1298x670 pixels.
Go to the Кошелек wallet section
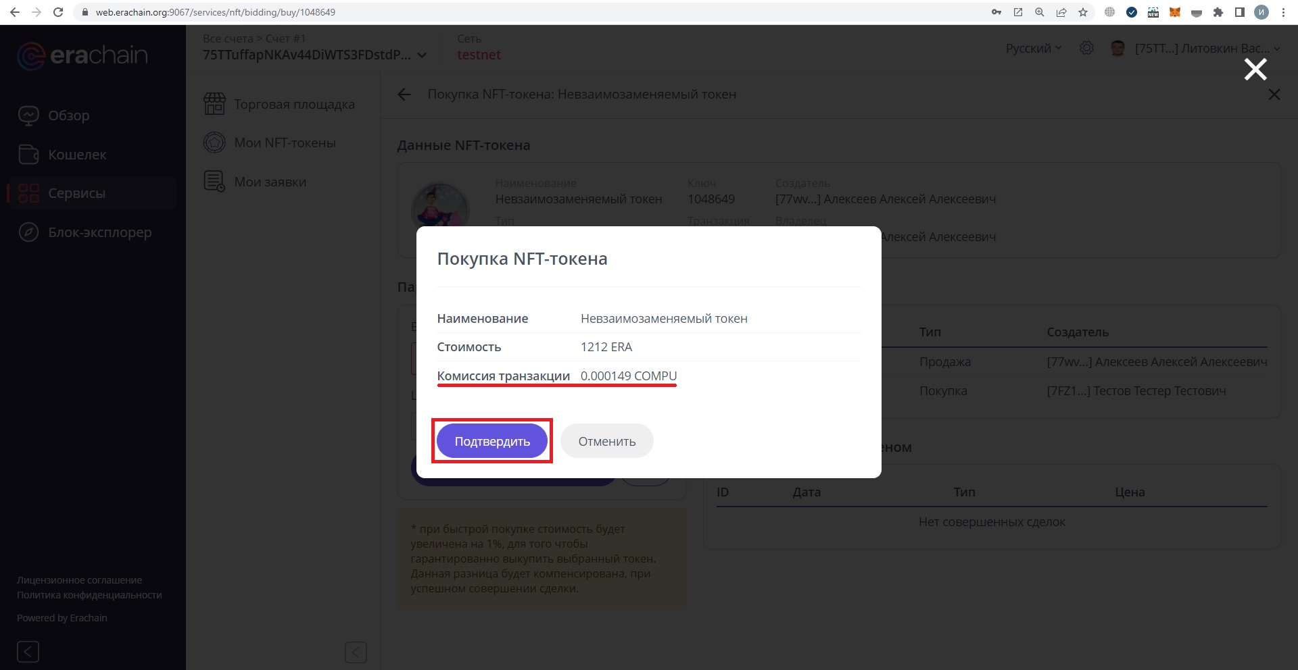click(76, 154)
